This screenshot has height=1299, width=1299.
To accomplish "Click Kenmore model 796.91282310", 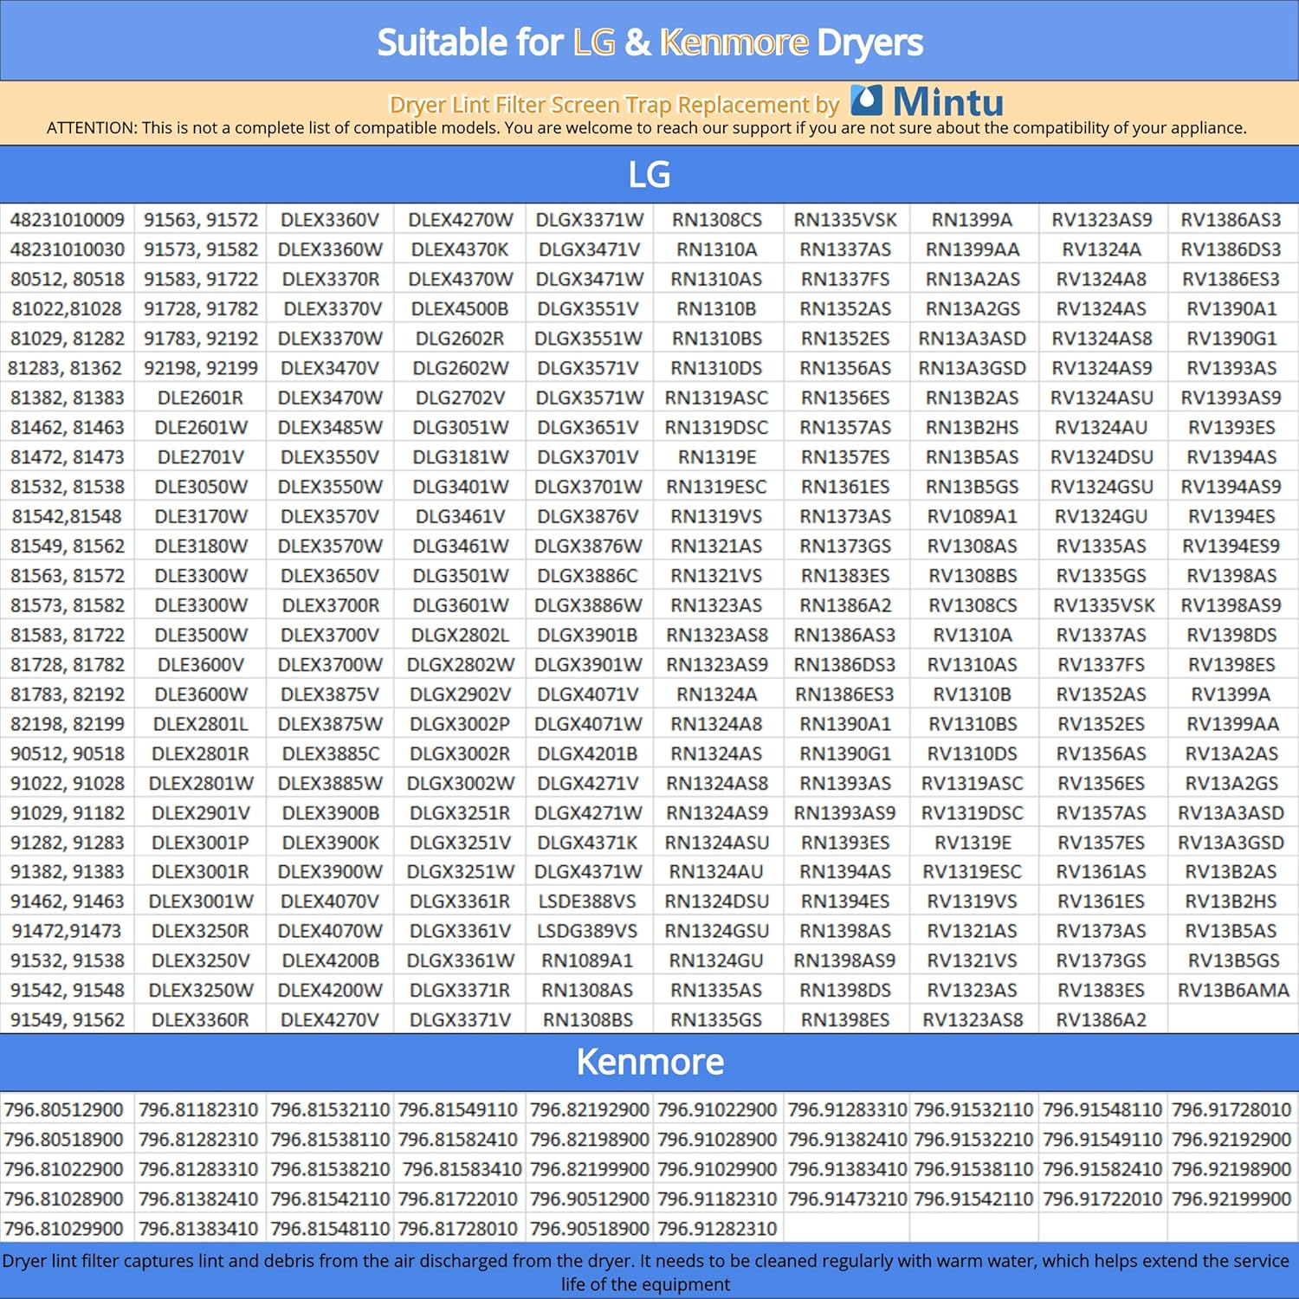I will click(717, 1228).
